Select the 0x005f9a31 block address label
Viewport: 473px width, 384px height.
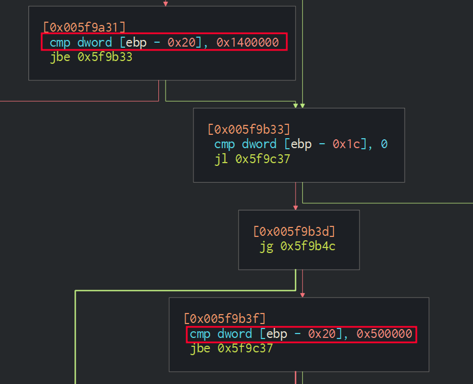click(x=84, y=27)
